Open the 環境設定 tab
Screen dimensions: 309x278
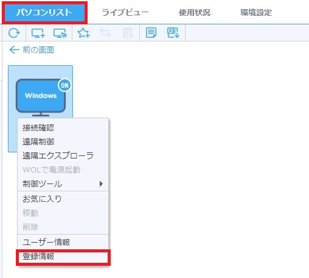pyautogui.click(x=256, y=13)
